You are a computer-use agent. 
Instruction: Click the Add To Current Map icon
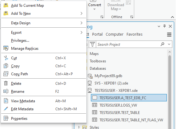pos(6,5)
